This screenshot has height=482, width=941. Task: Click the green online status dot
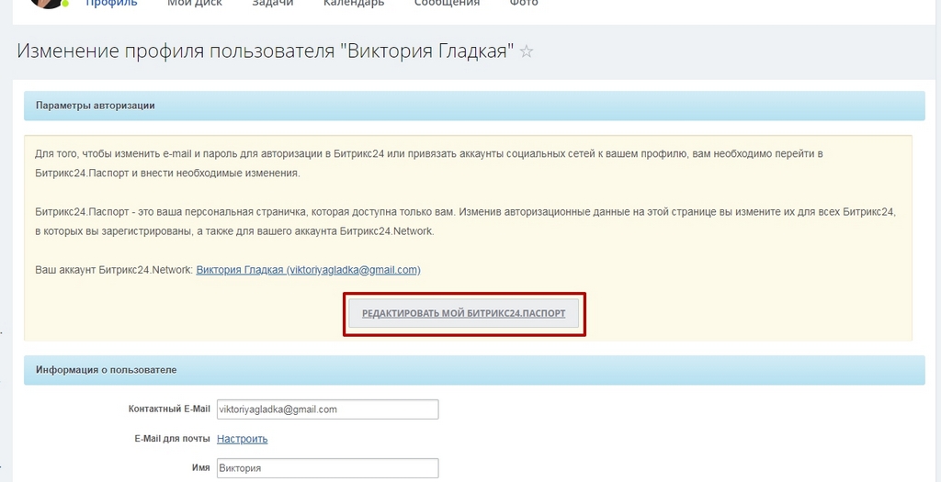click(65, 4)
